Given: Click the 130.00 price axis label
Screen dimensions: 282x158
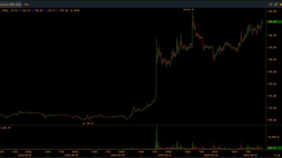Looking at the screenshot, I should tap(272, 60).
